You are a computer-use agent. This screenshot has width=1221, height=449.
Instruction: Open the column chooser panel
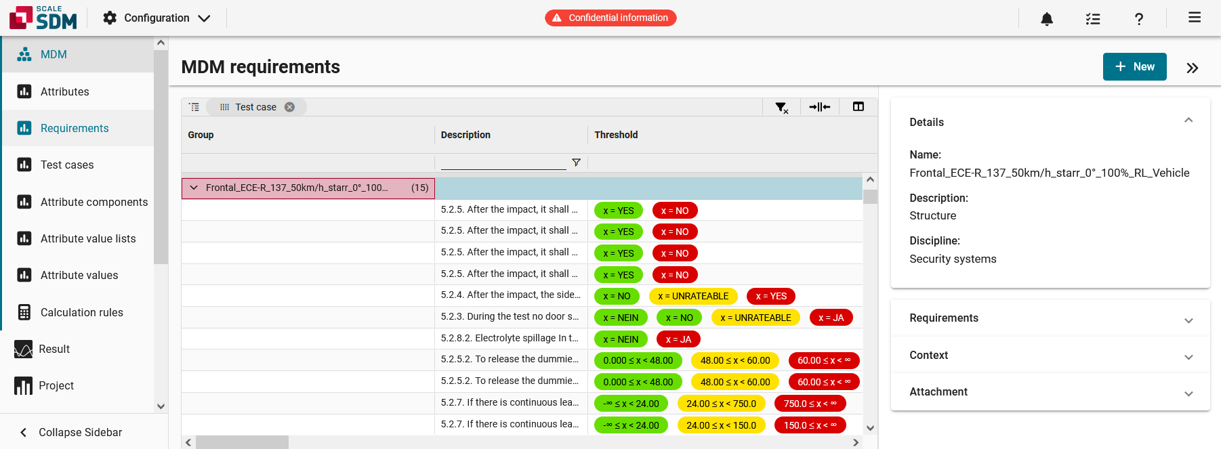coord(858,106)
